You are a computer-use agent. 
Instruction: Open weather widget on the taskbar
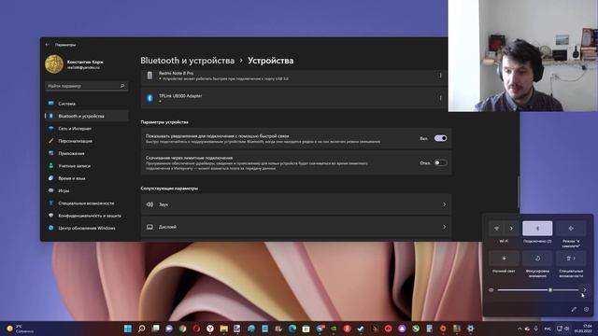pyautogui.click(x=21, y=329)
